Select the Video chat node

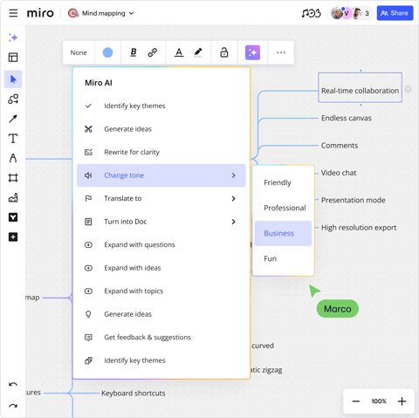click(x=339, y=173)
